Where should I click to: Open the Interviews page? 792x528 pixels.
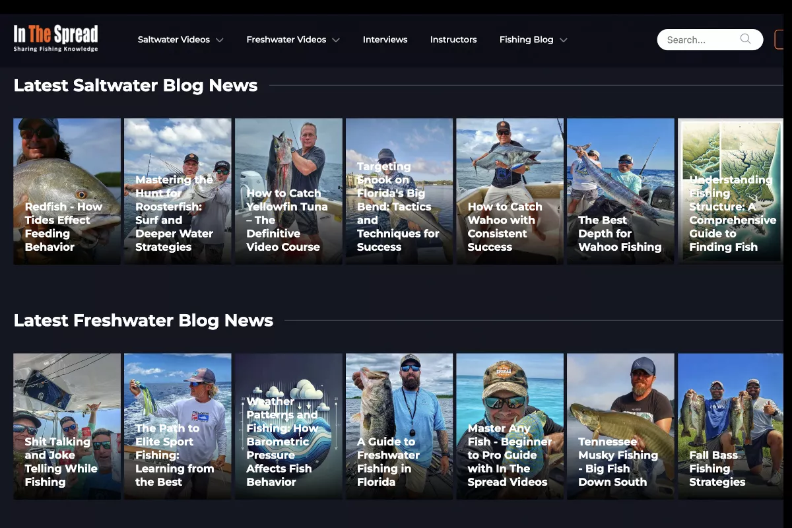pos(385,40)
